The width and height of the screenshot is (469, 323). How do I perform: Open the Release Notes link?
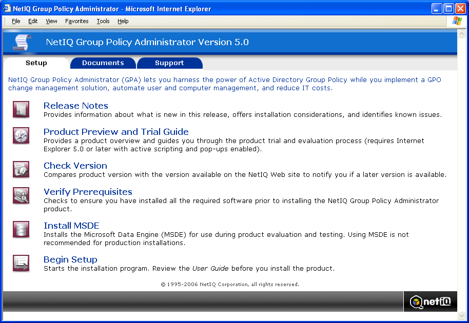point(75,106)
